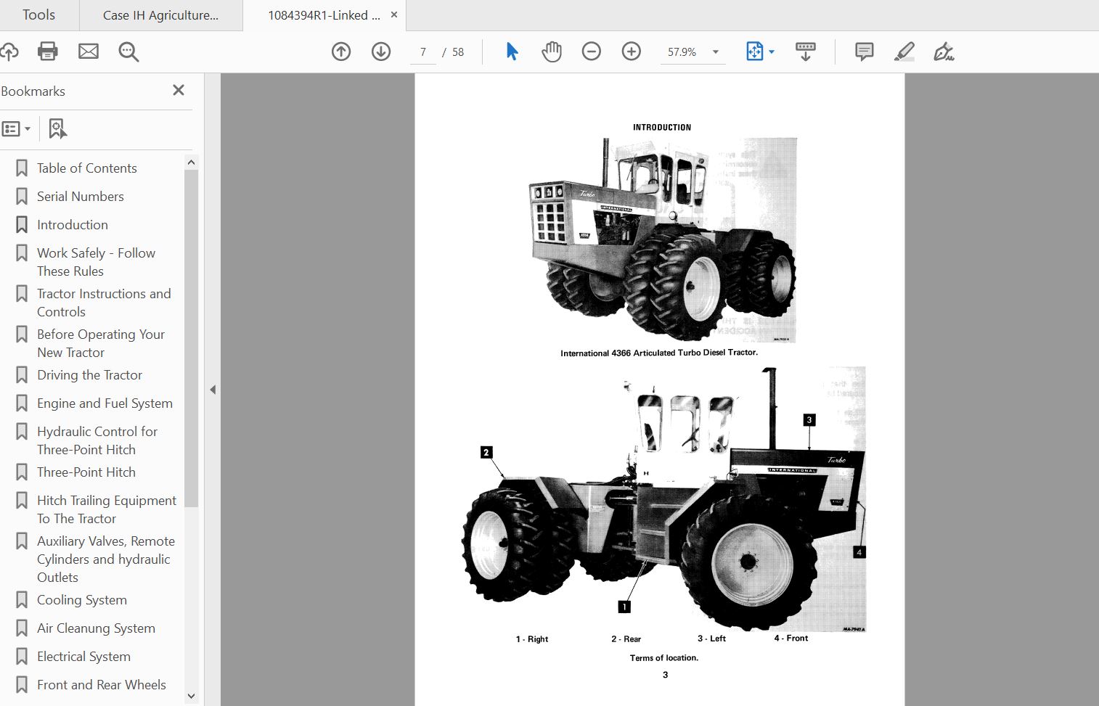This screenshot has height=706, width=1099.
Task: Open the bookmark options menu
Action: pos(16,128)
